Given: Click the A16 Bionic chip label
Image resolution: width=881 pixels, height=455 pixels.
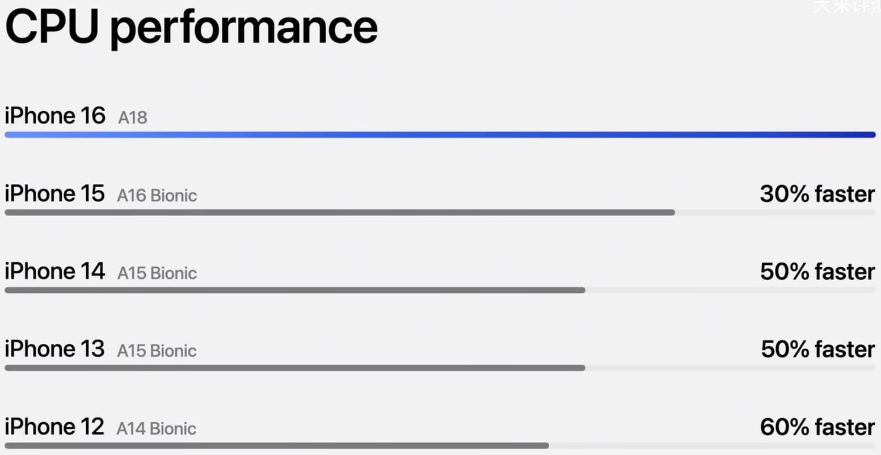Looking at the screenshot, I should (x=157, y=195).
